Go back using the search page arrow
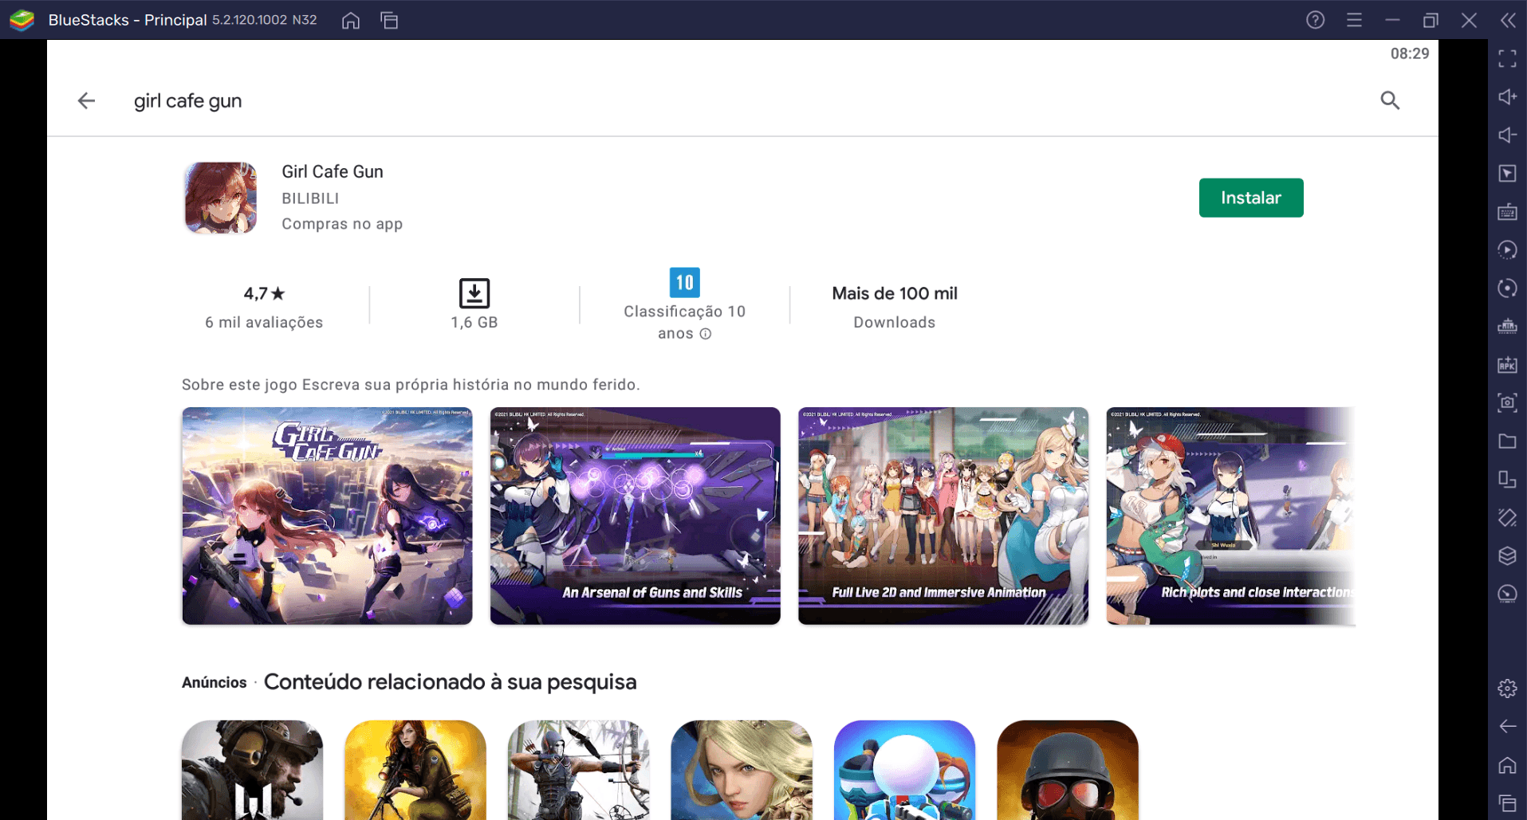Screen dimensions: 1527x820 [86, 100]
